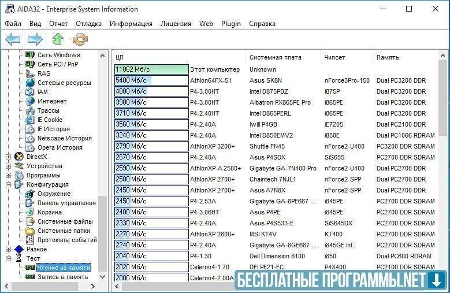
Task: Expand the DirectX tree node
Action: coord(8,157)
